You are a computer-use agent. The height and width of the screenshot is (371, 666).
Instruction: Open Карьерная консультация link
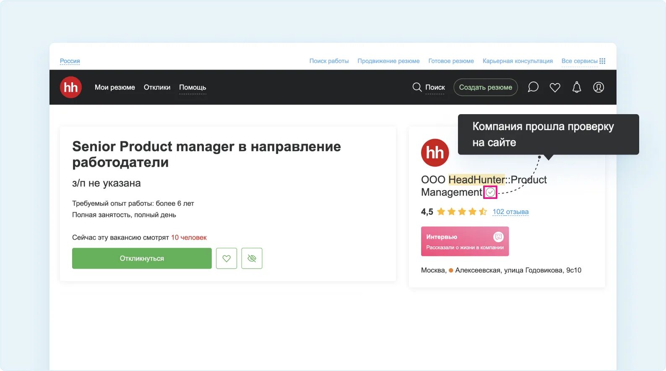pyautogui.click(x=518, y=61)
